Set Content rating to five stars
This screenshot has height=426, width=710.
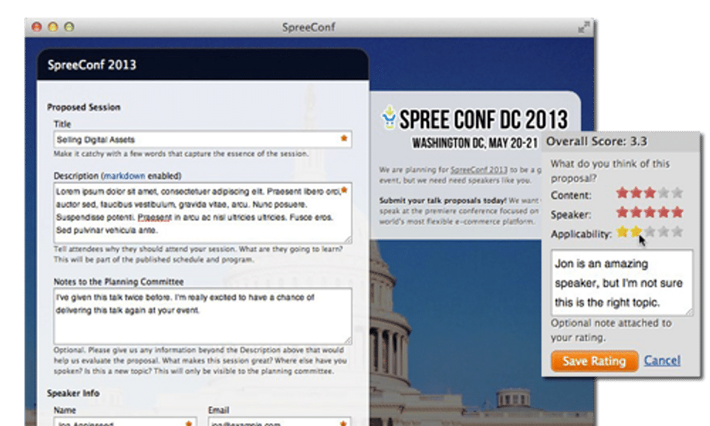pos(677,193)
